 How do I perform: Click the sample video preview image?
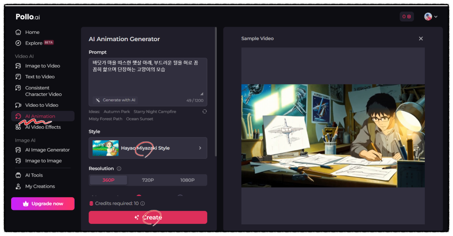pyautogui.click(x=333, y=135)
